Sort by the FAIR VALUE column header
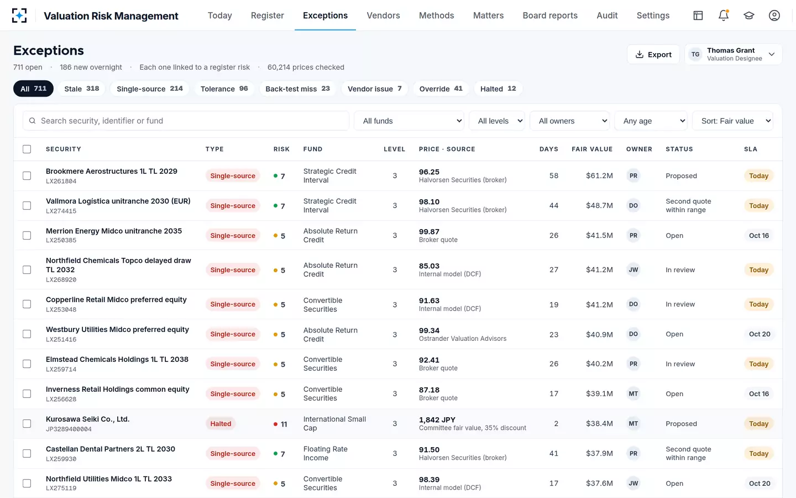 point(592,149)
